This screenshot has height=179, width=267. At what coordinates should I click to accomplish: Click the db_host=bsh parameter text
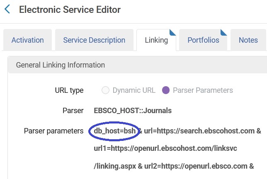pyautogui.click(x=114, y=131)
